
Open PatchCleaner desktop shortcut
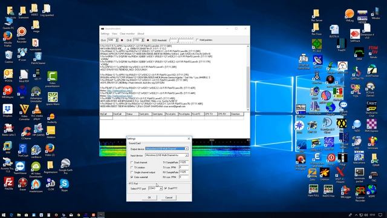coord(38,59)
